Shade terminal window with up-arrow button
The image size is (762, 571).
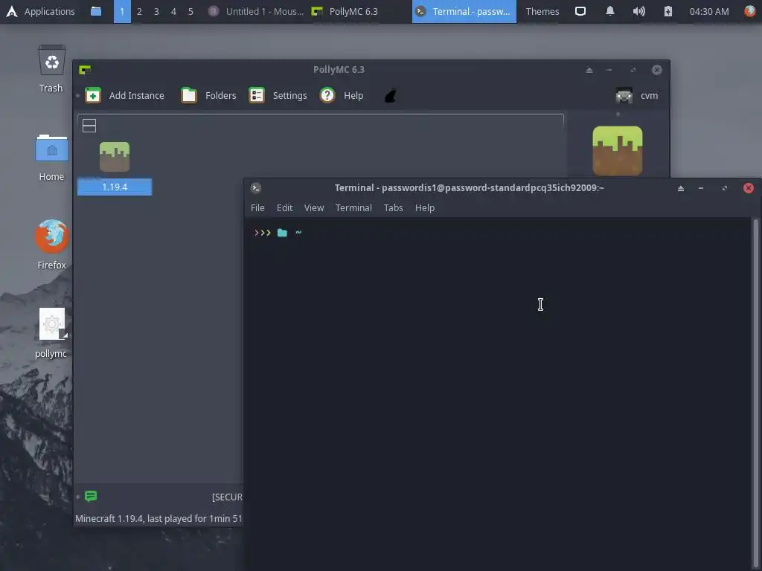coord(680,188)
